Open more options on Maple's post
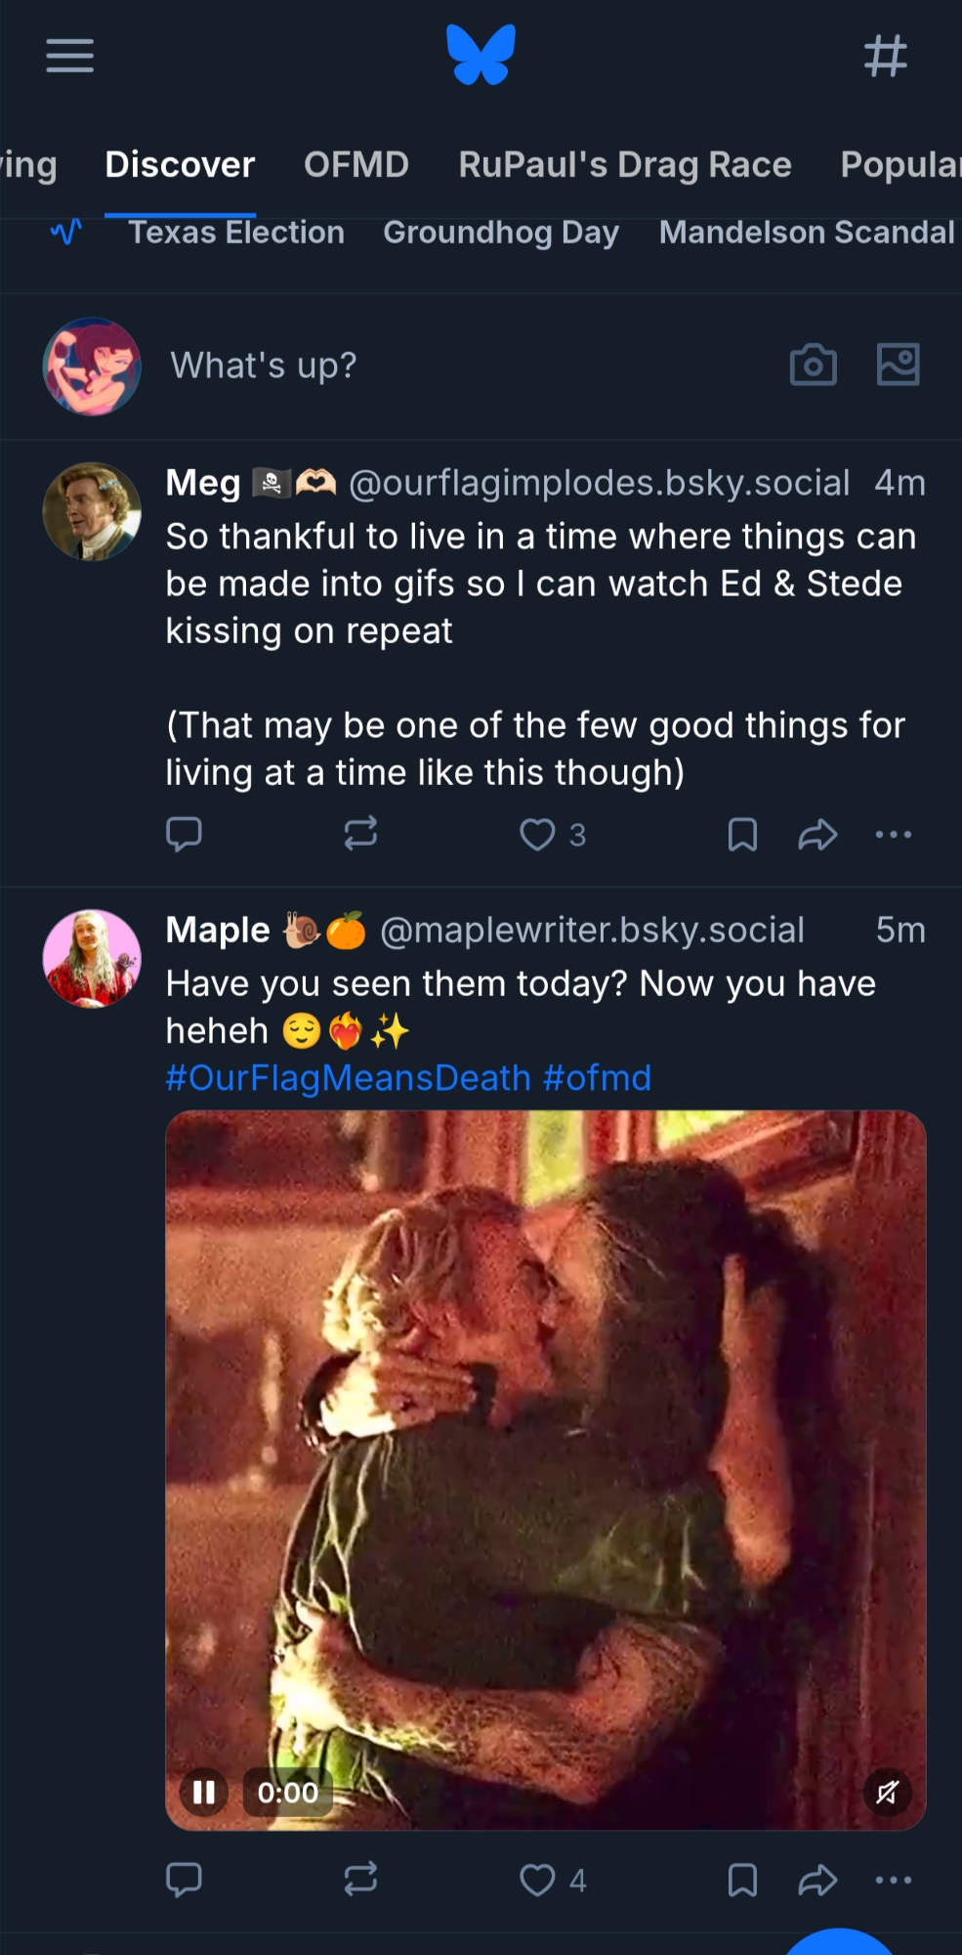The height and width of the screenshot is (1955, 962). pos(893,1879)
